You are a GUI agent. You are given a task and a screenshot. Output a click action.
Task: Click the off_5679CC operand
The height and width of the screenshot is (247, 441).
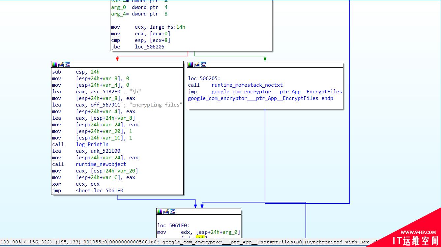coord(105,105)
